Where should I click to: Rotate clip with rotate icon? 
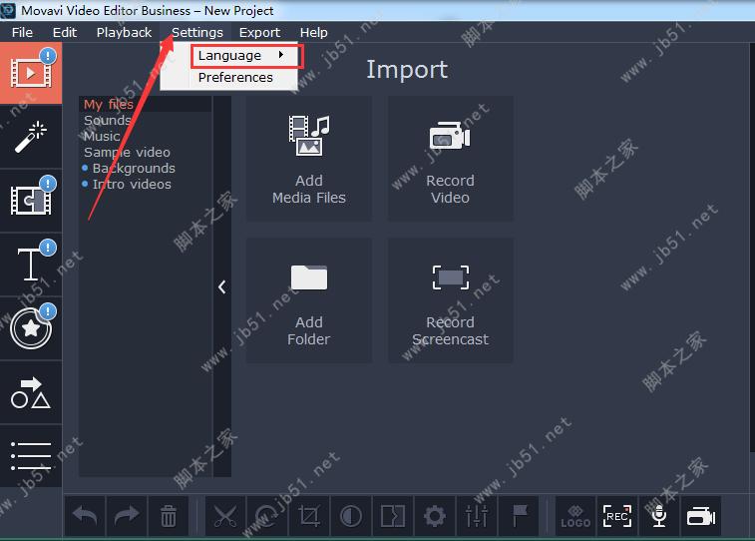(x=267, y=516)
